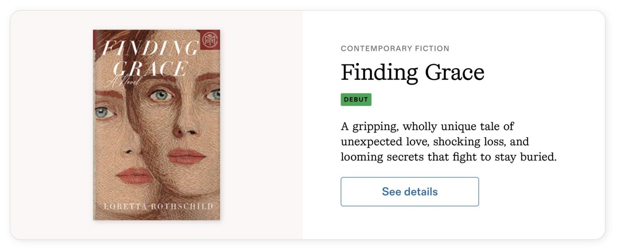Click the Book of the Month logo badge
This screenshot has width=620, height=251.
click(x=210, y=40)
